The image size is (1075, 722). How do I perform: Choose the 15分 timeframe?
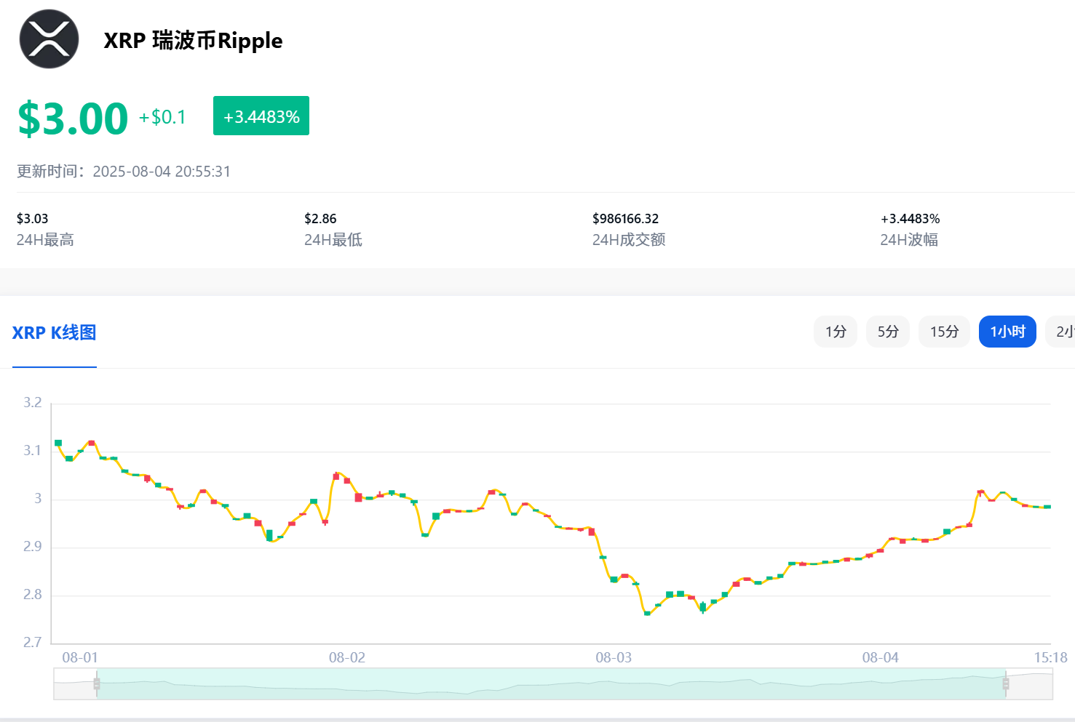[x=944, y=332]
